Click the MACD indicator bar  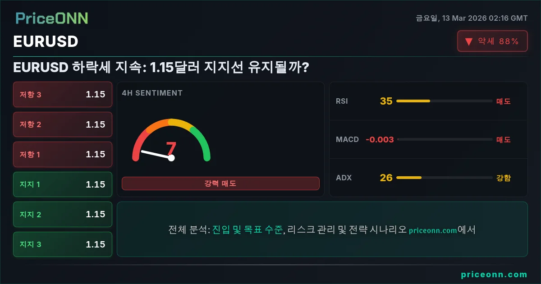[445, 139]
